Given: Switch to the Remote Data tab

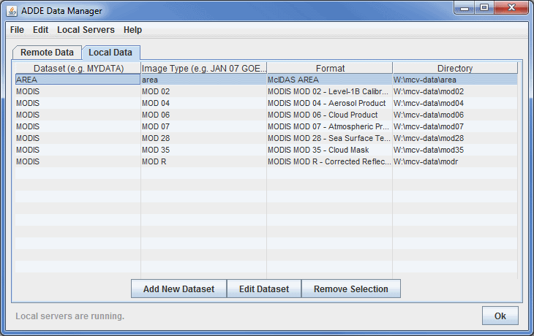Looking at the screenshot, I should [47, 53].
